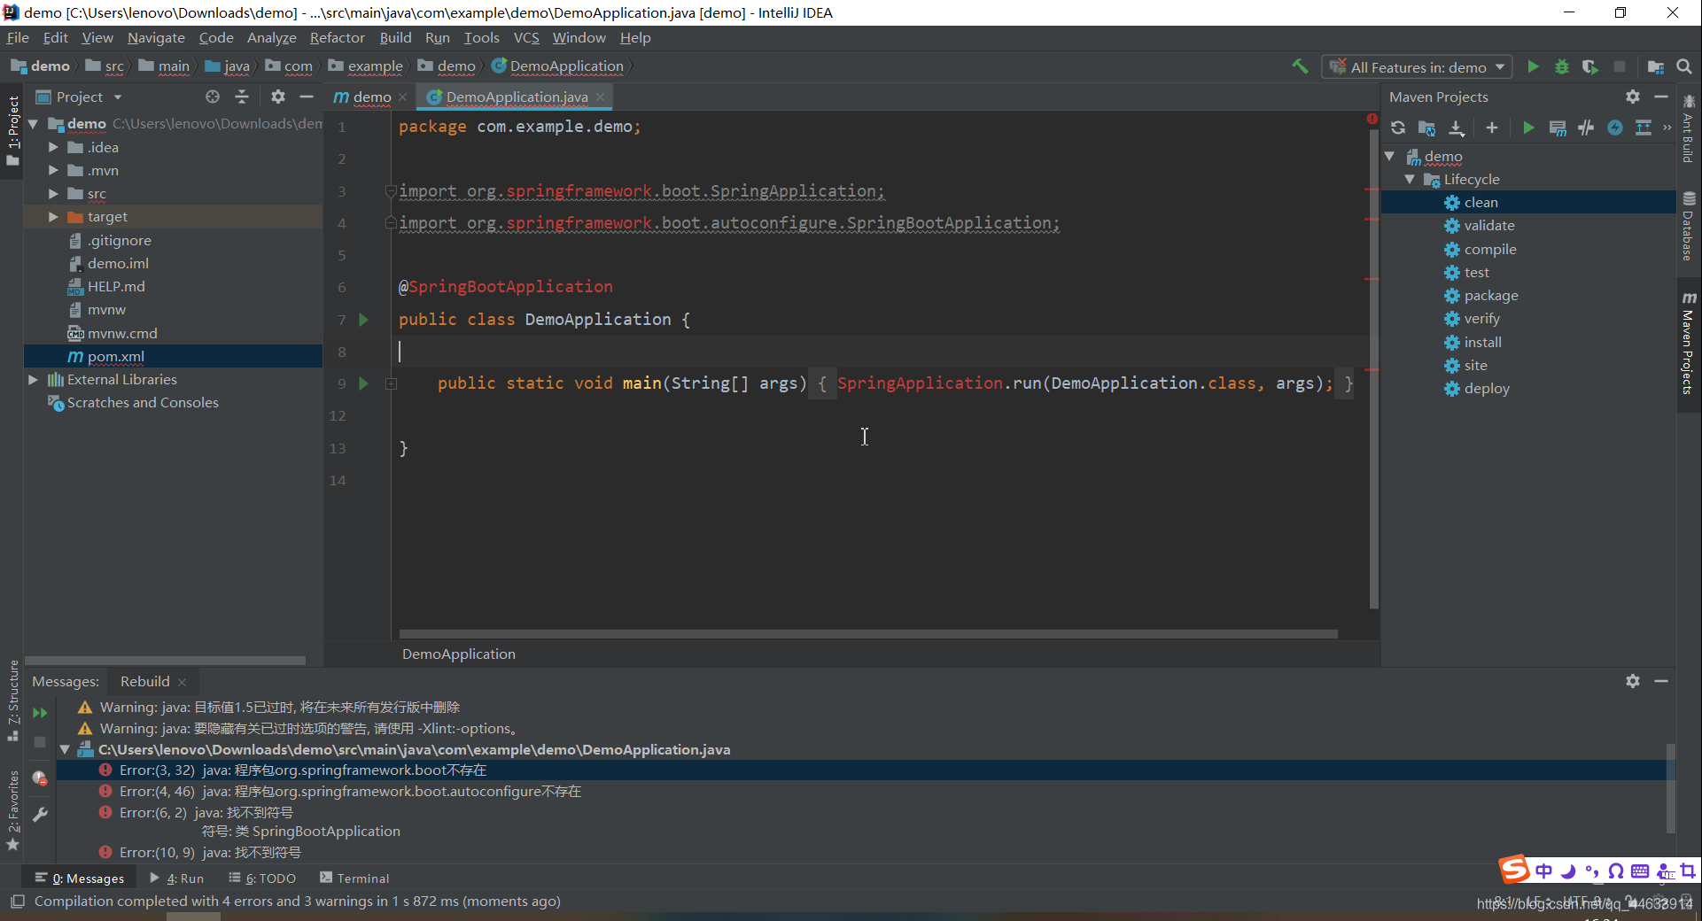The width and height of the screenshot is (1702, 921).
Task: Toggle hide warnings filter in Messages panel
Action: [40, 778]
